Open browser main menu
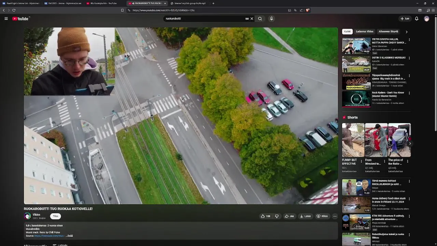The height and width of the screenshot is (246, 437). (433, 10)
